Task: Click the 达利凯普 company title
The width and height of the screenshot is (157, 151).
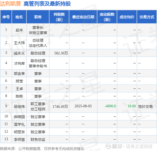Action: click(x=10, y=4)
